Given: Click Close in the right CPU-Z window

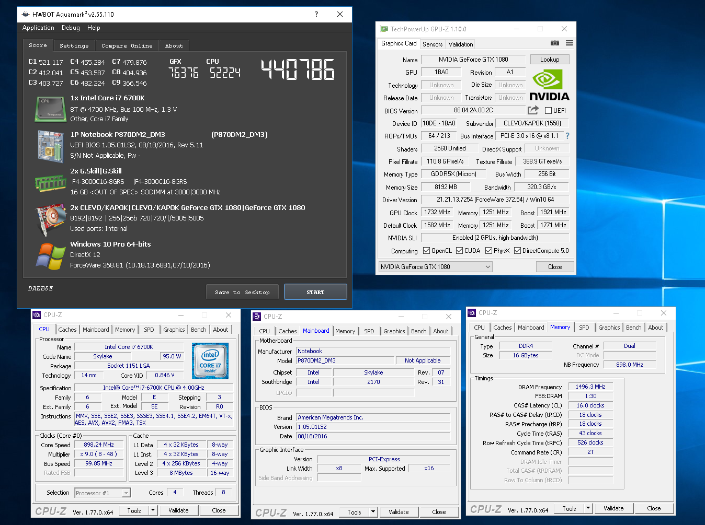Looking at the screenshot, I should click(654, 508).
